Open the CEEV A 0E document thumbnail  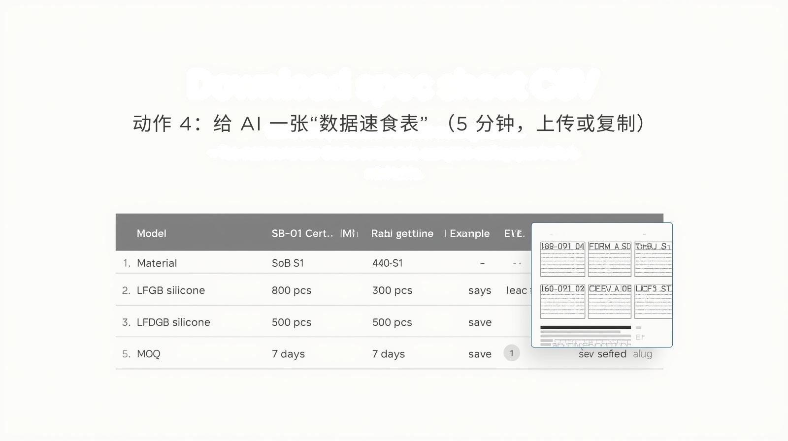[609, 301]
